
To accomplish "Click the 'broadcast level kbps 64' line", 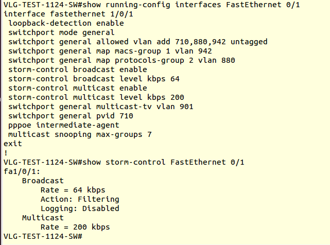I will coord(94,79).
